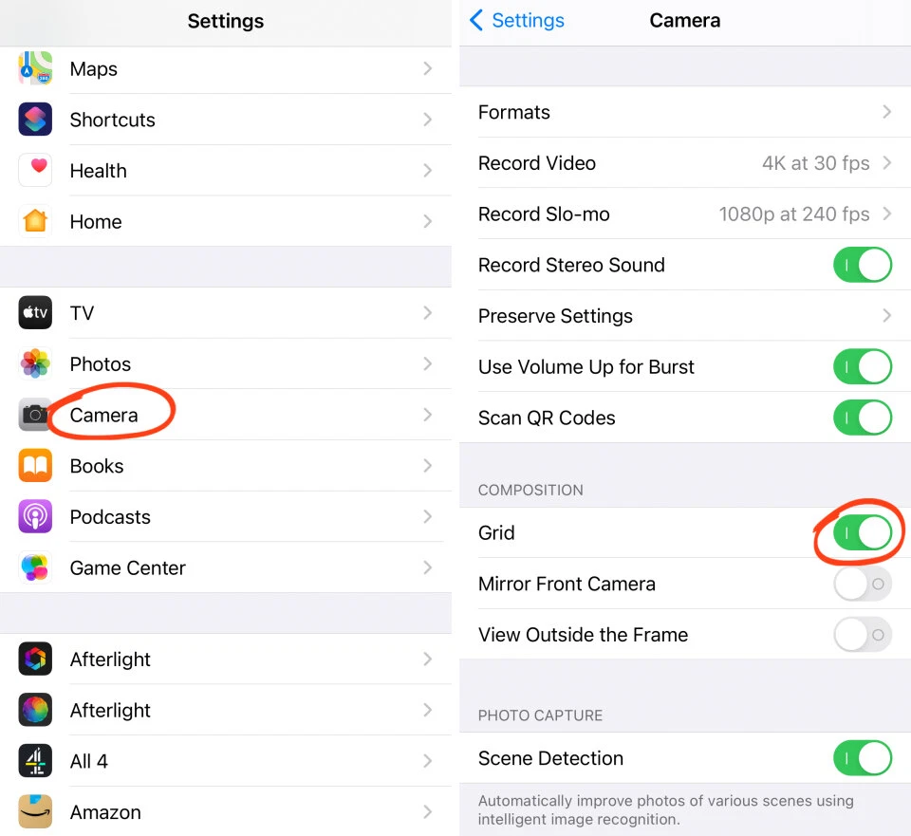Enable Mirror Front Camera switch
Viewport: 911px width, 836px height.
pos(862,585)
